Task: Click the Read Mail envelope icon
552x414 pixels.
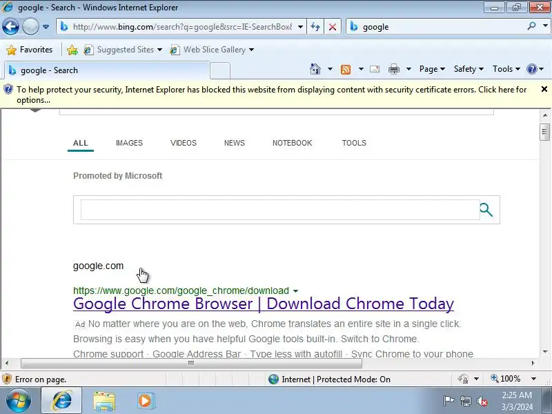Action: (375, 69)
